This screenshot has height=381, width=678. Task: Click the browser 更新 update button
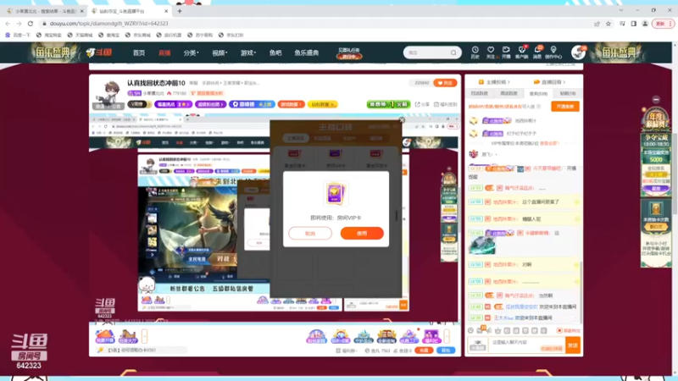click(x=663, y=24)
